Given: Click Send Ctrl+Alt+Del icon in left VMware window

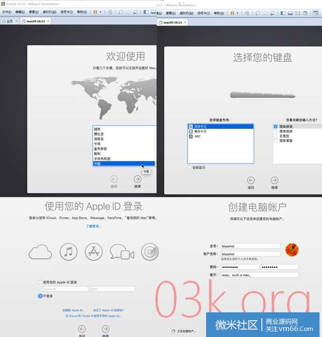Looking at the screenshot, I should 110,12.
